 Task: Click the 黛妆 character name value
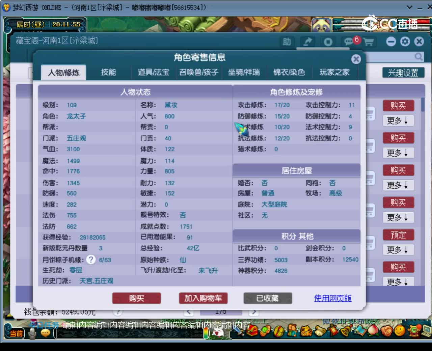[171, 105]
